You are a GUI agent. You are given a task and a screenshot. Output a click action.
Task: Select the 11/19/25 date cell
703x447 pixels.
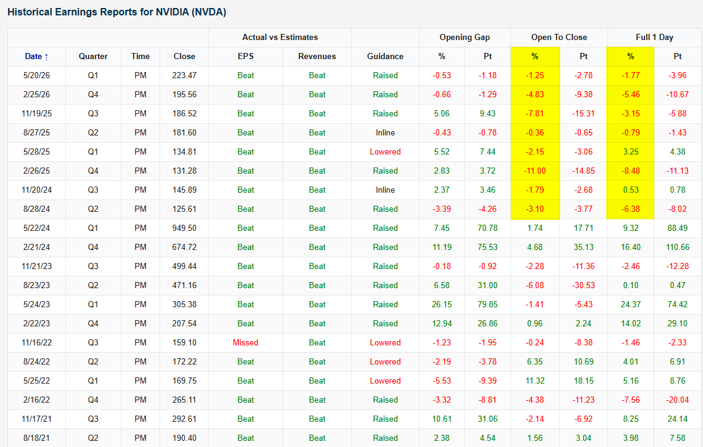pos(36,114)
